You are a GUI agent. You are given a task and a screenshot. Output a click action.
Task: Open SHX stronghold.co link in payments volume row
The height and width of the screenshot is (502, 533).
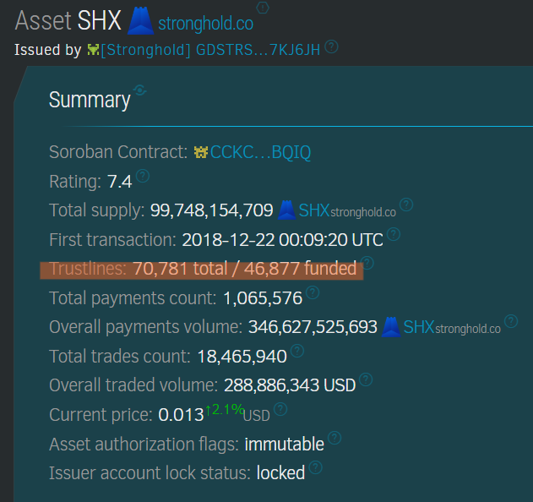point(452,327)
